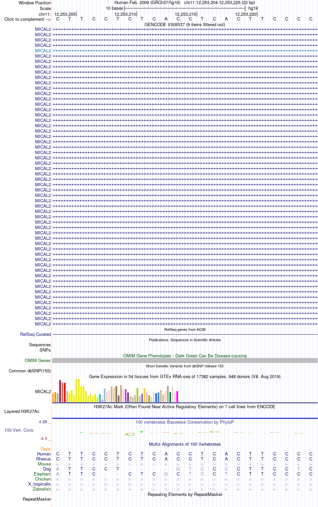Select the Mouse alignment row label
This screenshot has width=318, height=507.
point(44,464)
